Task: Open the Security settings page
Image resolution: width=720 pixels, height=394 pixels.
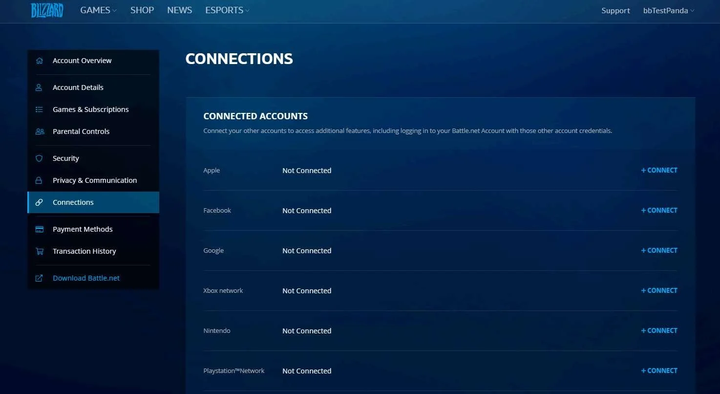Action: (93, 158)
